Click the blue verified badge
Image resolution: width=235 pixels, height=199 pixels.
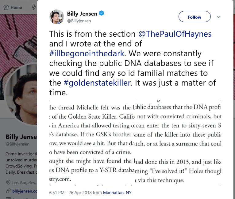tap(102, 13)
